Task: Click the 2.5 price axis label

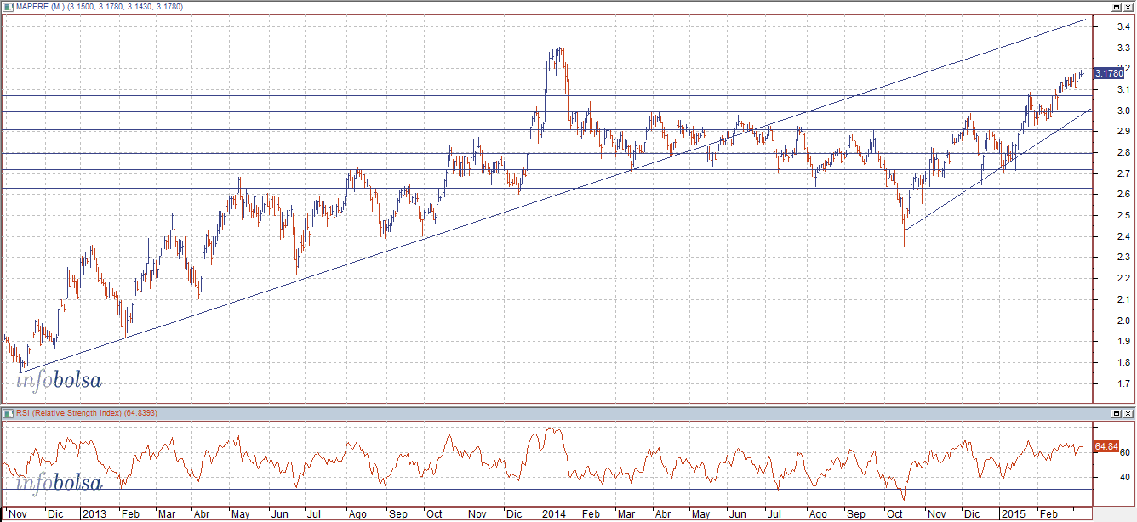Action: pyautogui.click(x=1124, y=215)
